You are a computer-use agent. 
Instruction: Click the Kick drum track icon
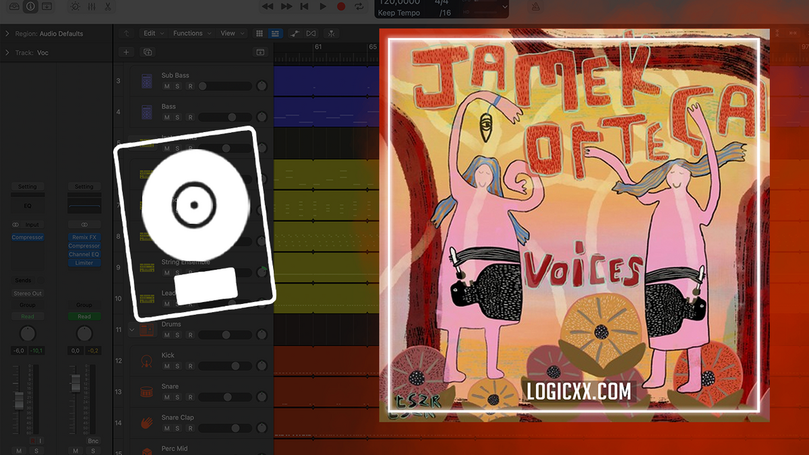146,361
